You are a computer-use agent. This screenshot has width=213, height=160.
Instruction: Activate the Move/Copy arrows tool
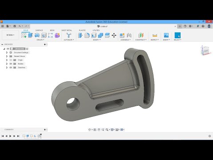click(x=114, y=35)
